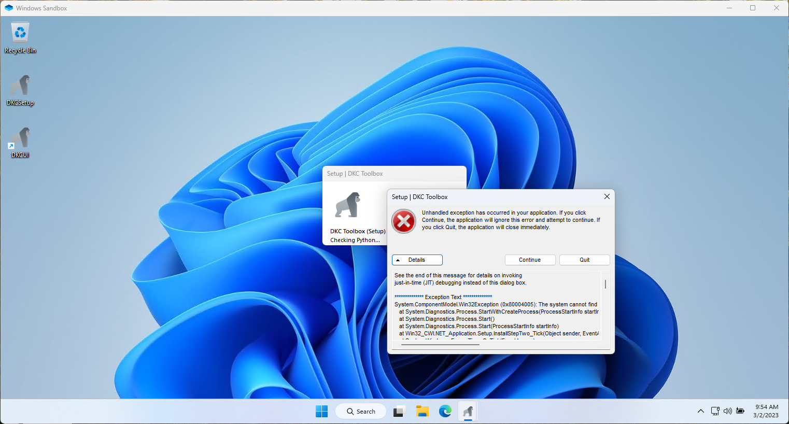Viewport: 789px width, 424px height.
Task: Open Task View from taskbar
Action: click(399, 412)
